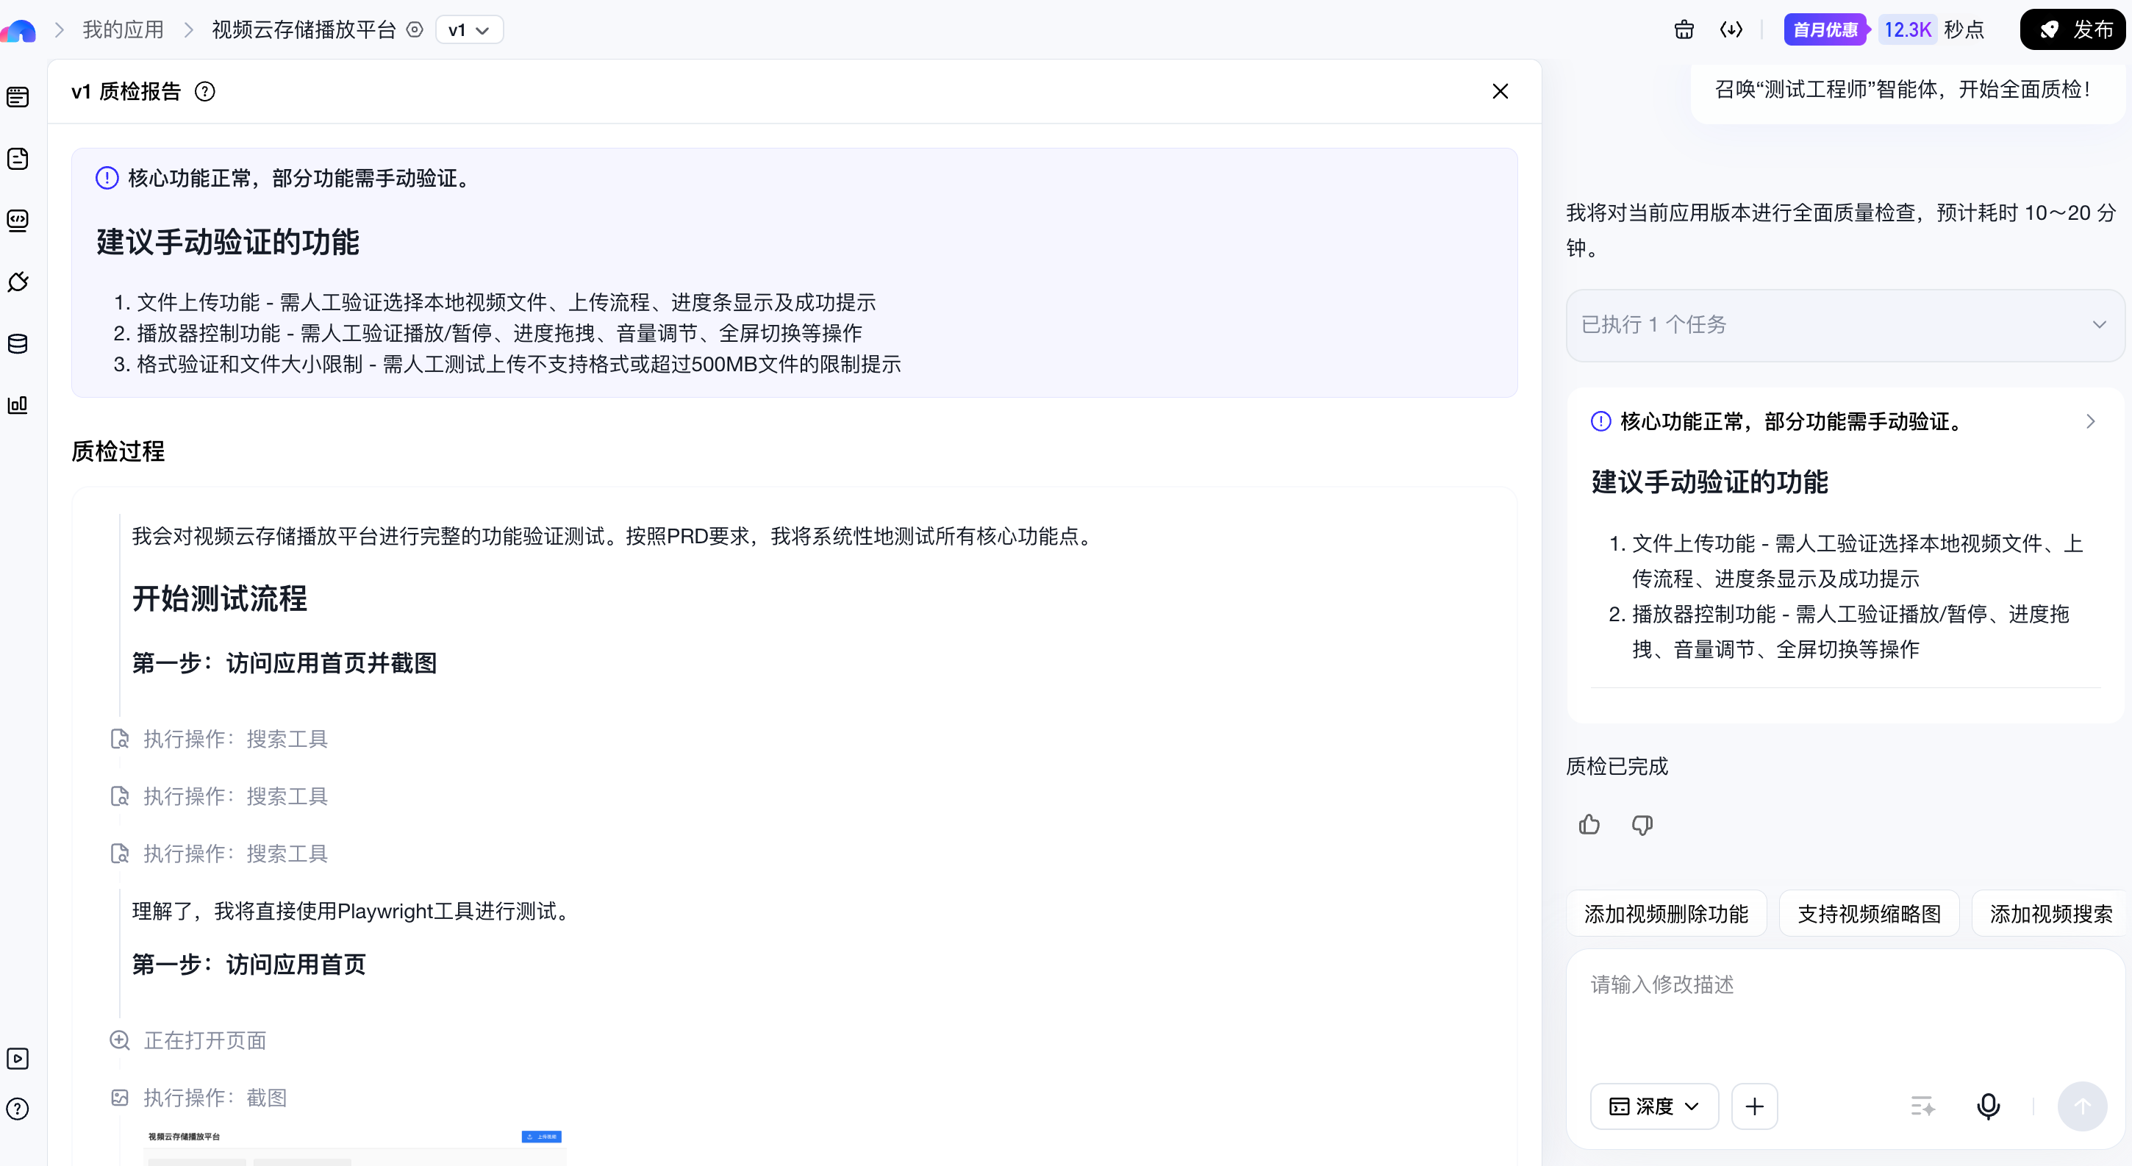Give thumbs up to the QA result

[x=1589, y=824]
